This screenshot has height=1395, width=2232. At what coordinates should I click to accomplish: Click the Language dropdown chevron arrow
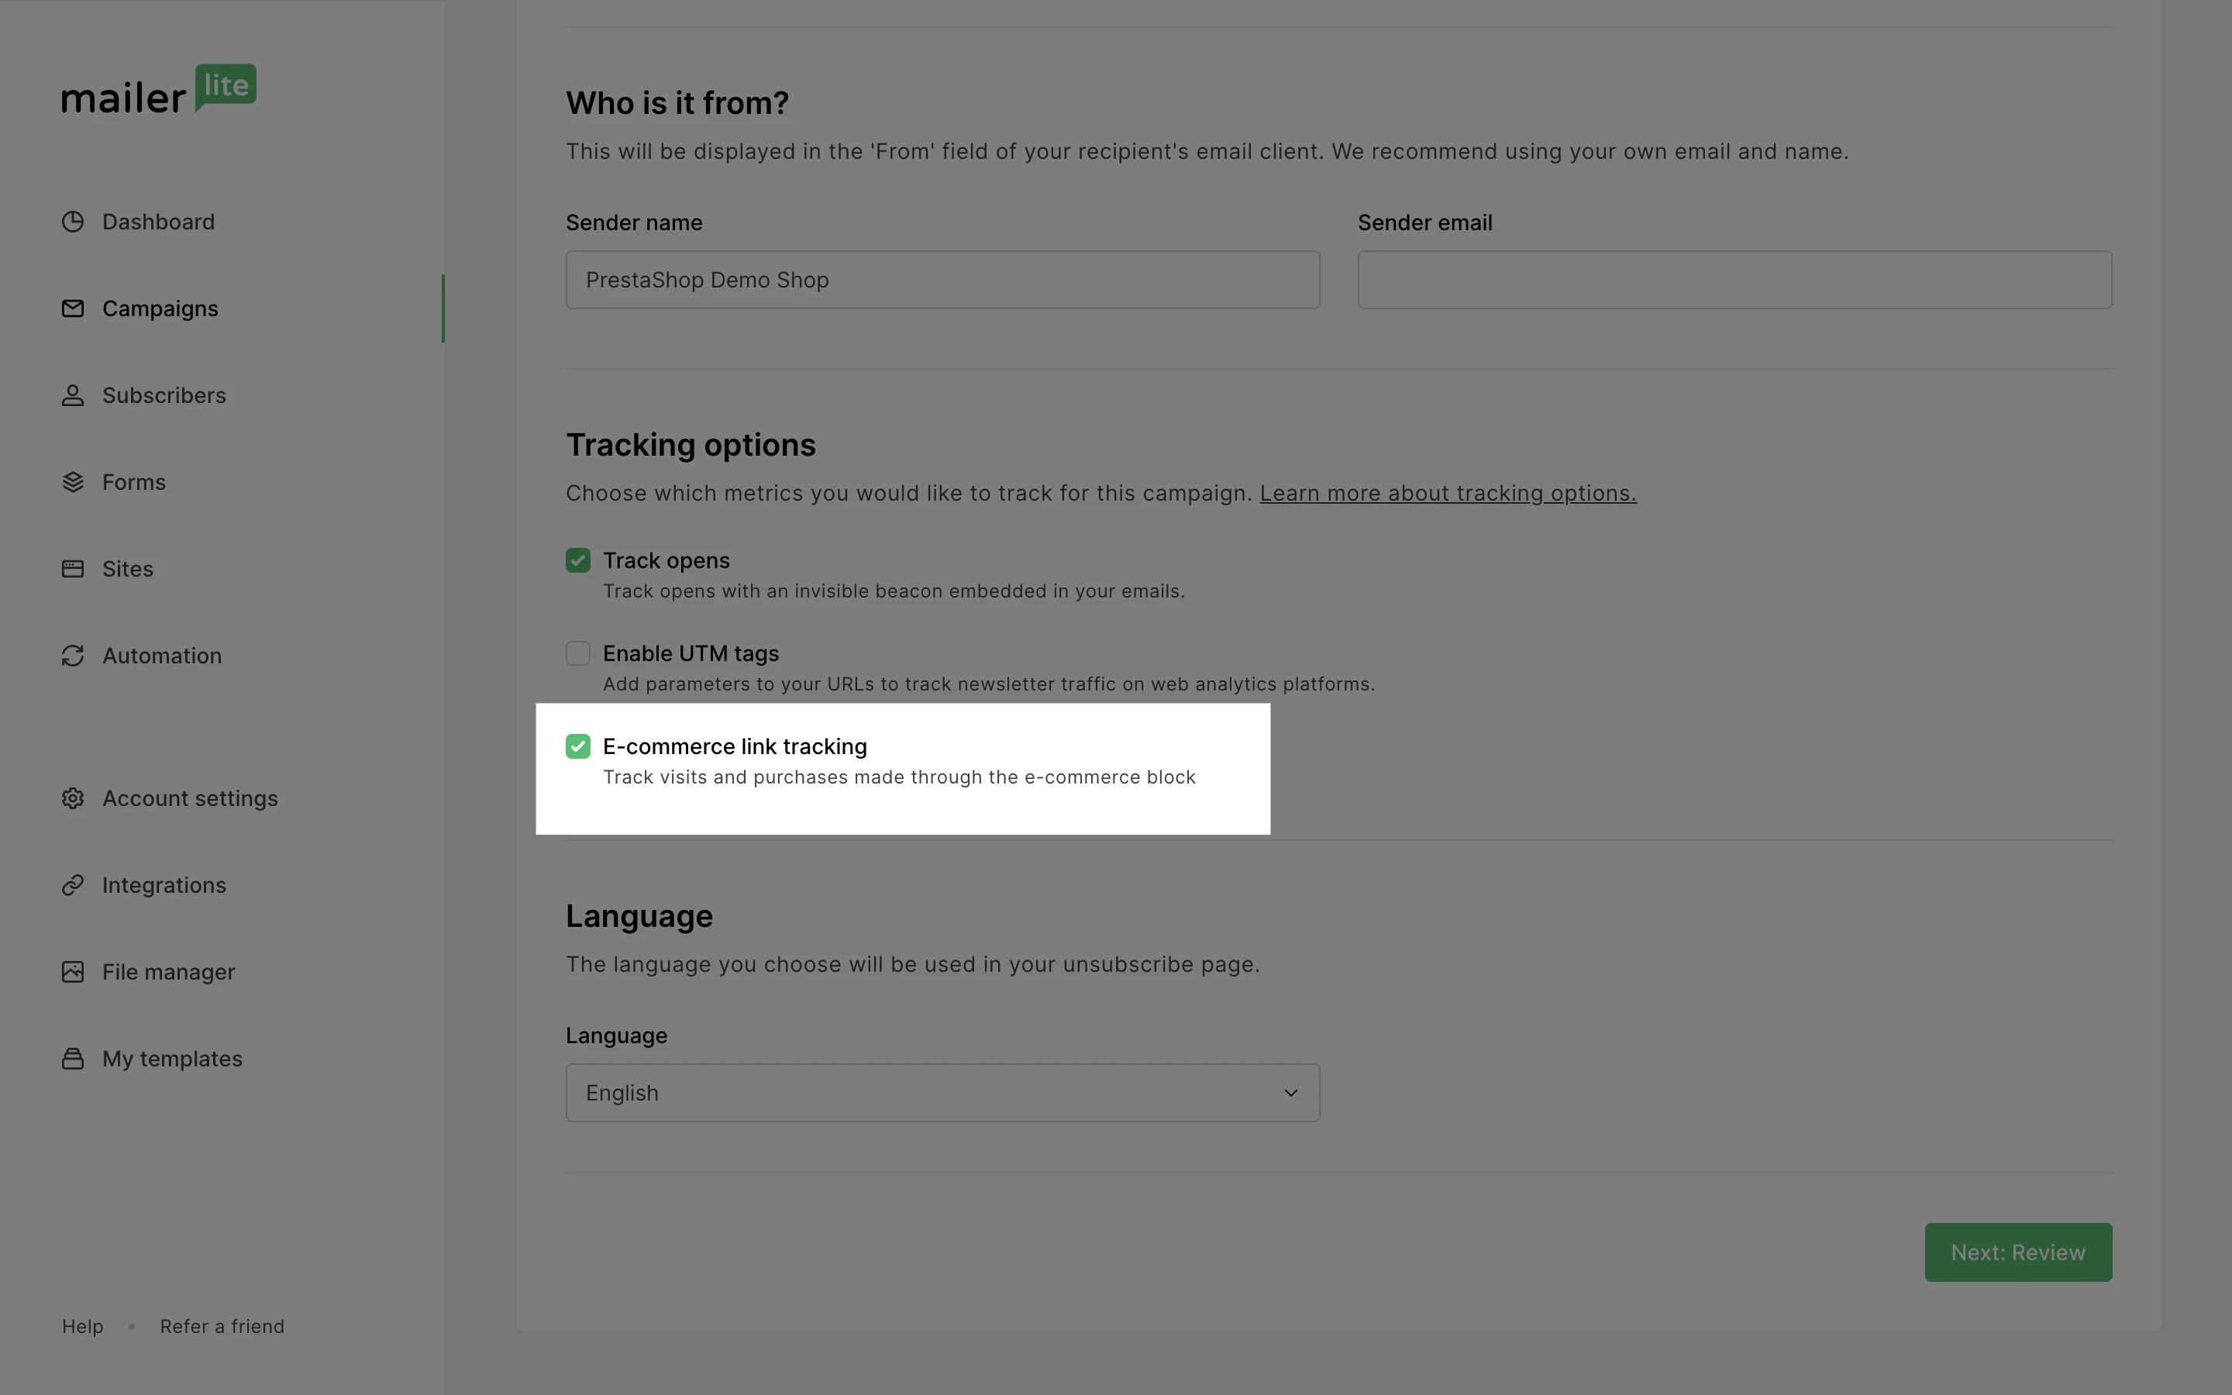coord(1290,1093)
